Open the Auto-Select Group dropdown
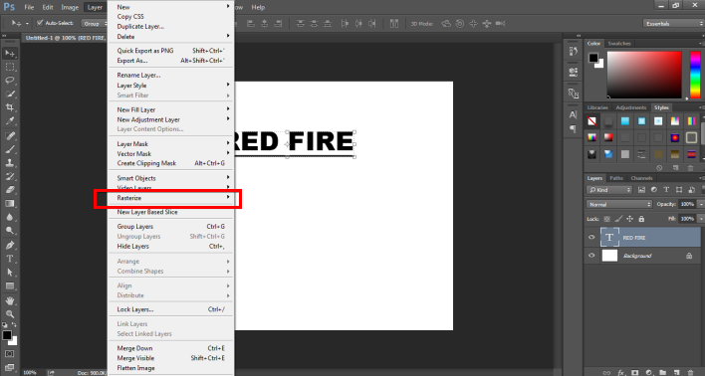 95,23
